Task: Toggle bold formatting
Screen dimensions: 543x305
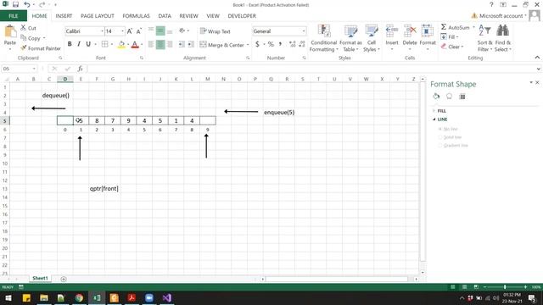Action: 70,44
